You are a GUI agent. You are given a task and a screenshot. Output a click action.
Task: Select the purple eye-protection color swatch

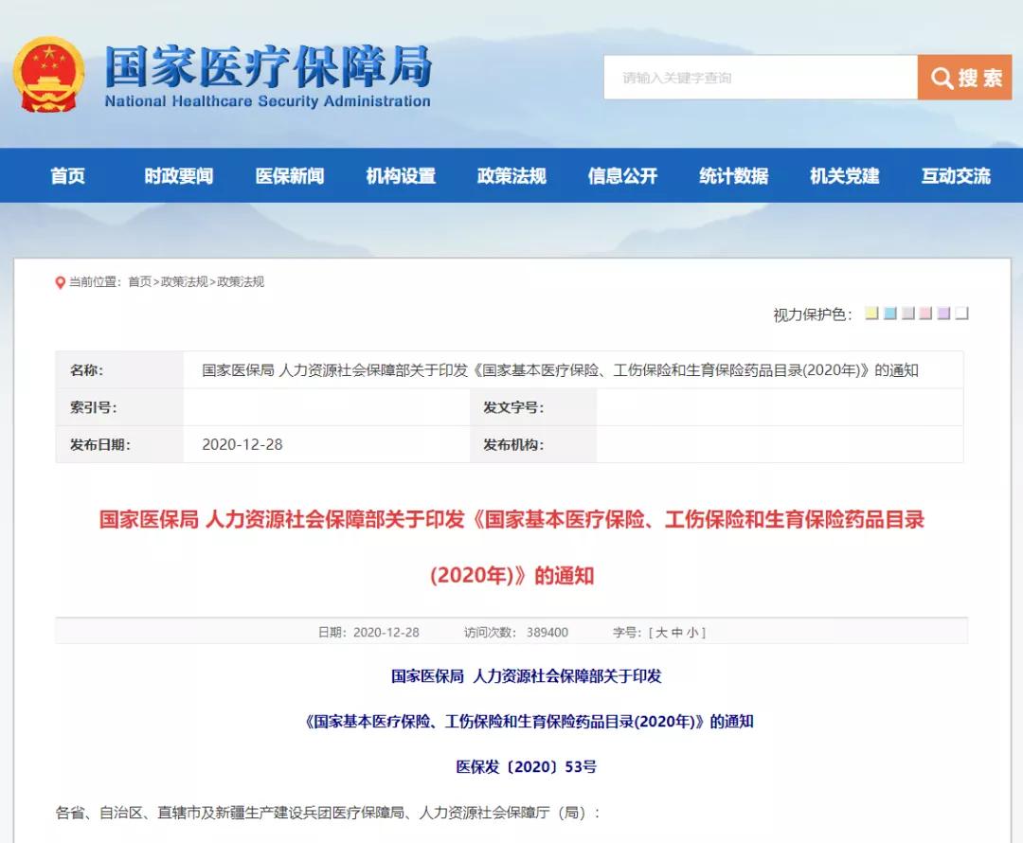pyautogui.click(x=943, y=312)
